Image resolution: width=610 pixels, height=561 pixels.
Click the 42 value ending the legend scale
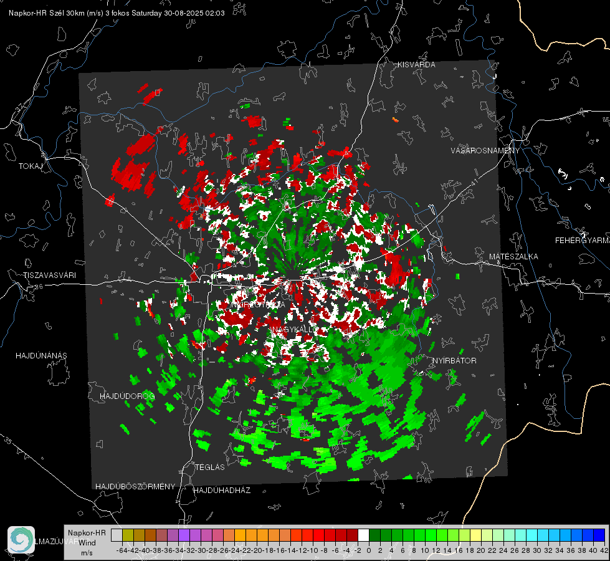(604, 550)
